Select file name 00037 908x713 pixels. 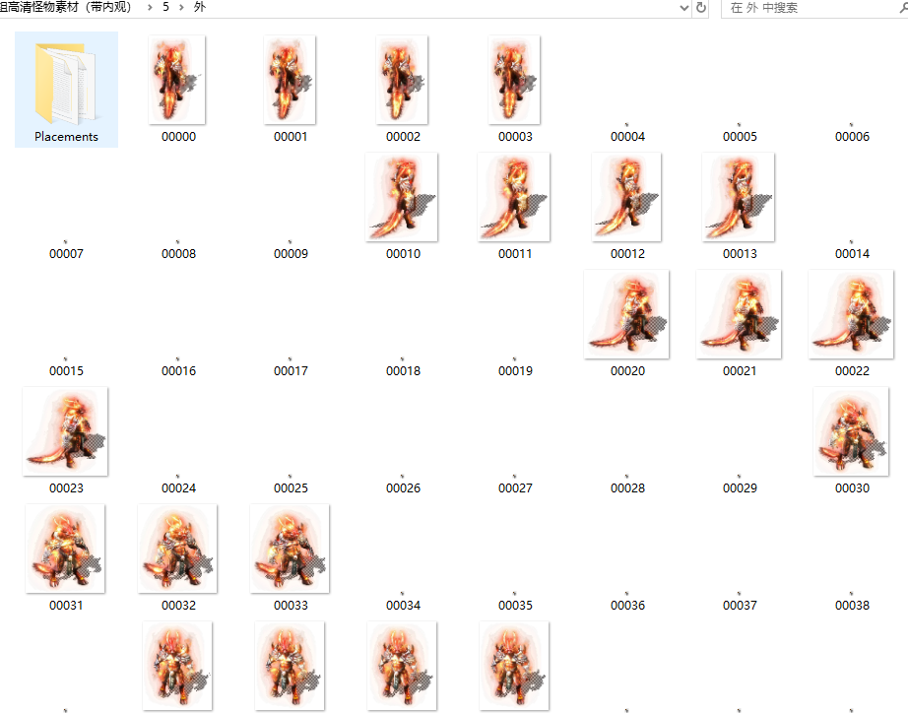[740, 605]
